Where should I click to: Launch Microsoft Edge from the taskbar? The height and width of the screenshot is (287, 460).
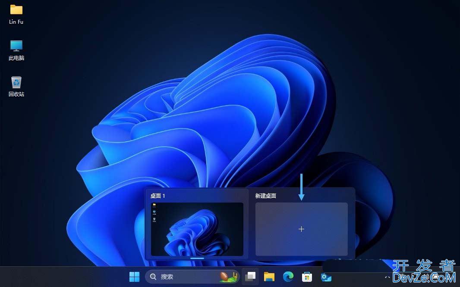tap(288, 277)
